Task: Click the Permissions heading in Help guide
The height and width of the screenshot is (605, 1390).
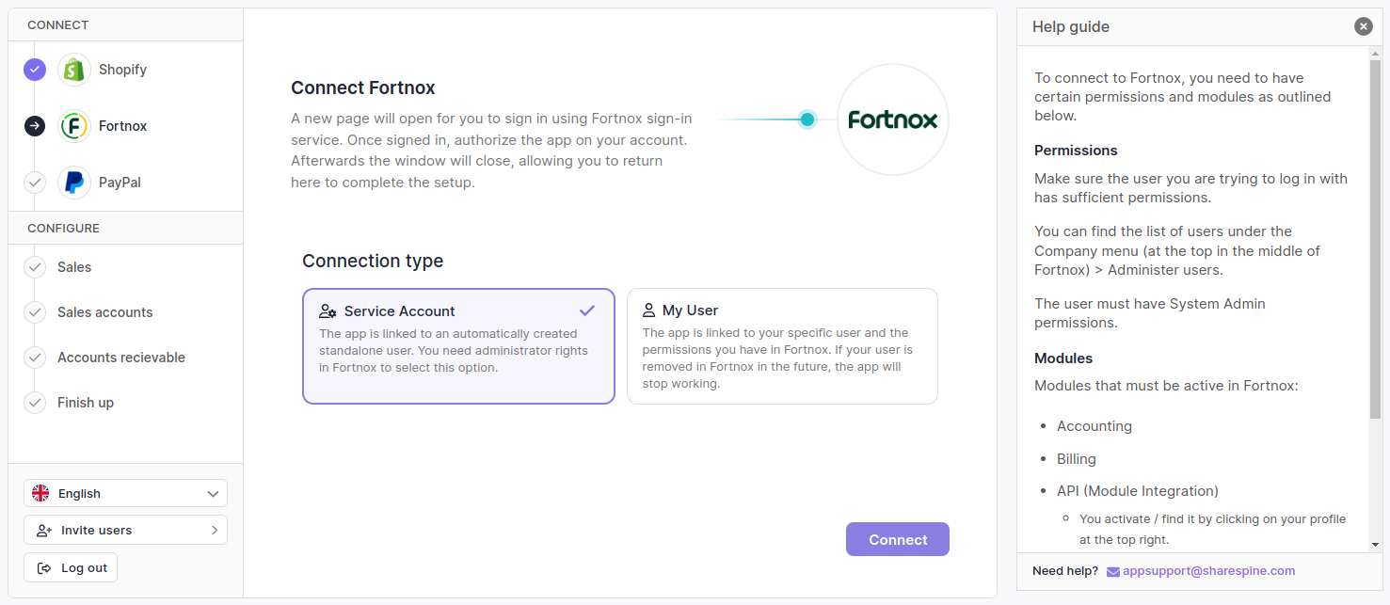Action: (x=1076, y=151)
